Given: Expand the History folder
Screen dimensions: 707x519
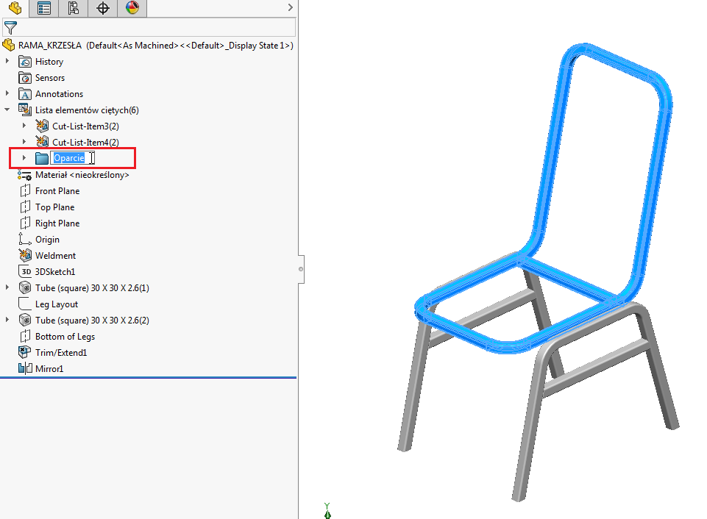Looking at the screenshot, I should tap(7, 61).
